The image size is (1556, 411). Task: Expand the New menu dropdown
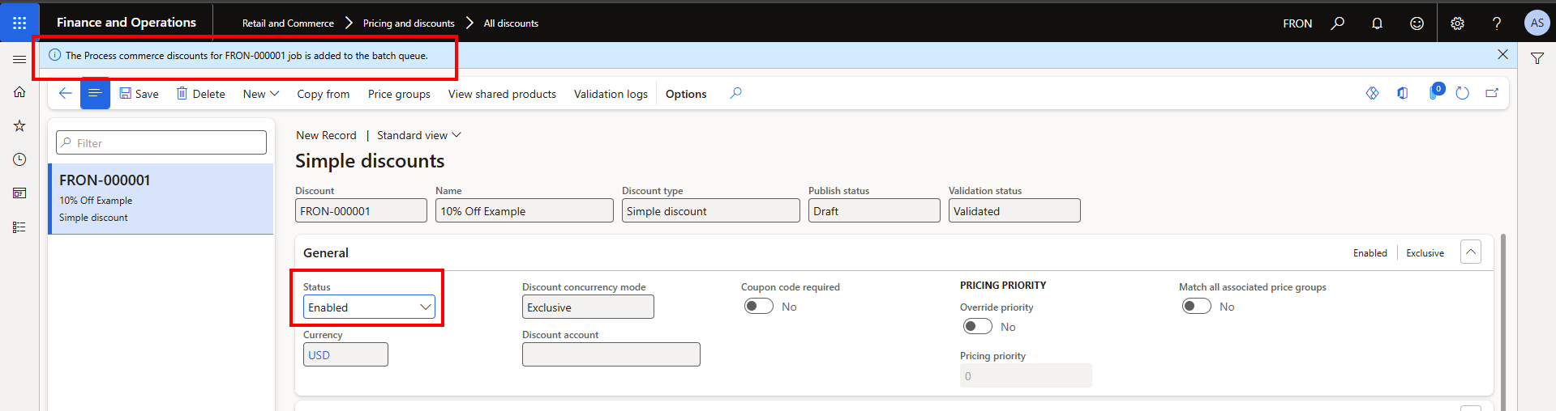tap(260, 94)
